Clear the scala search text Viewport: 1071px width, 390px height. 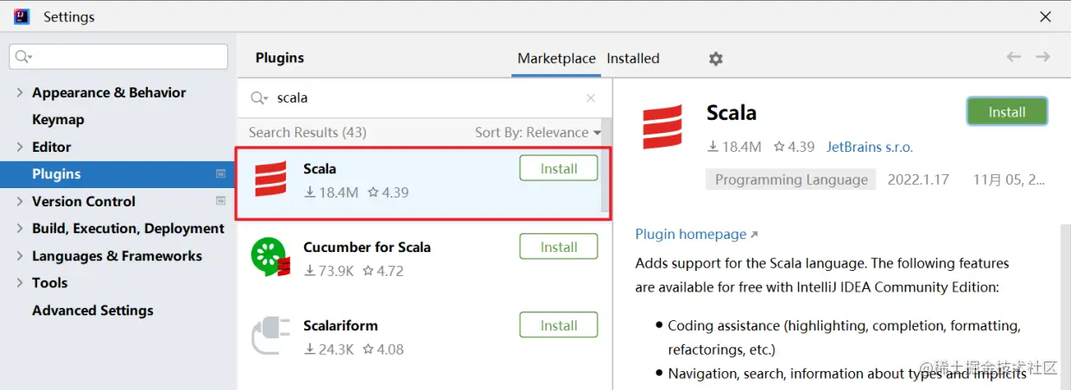coord(591,98)
